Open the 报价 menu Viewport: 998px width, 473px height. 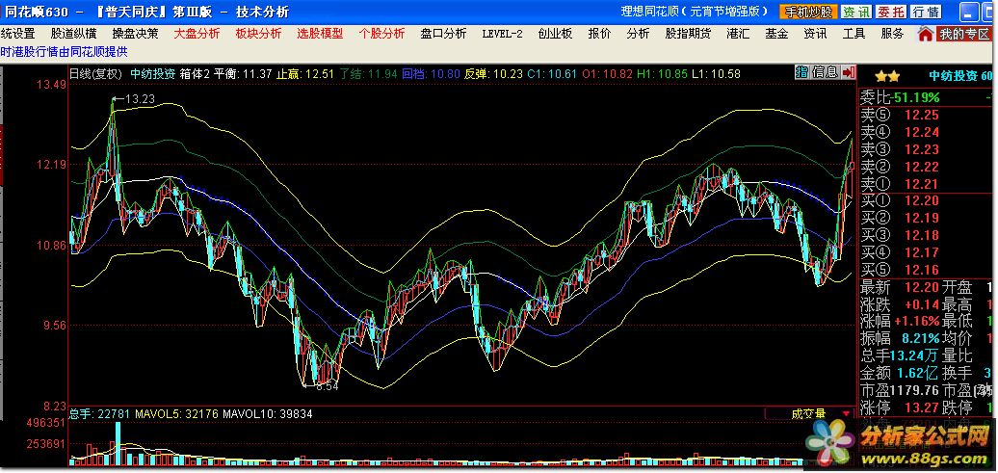click(x=599, y=34)
